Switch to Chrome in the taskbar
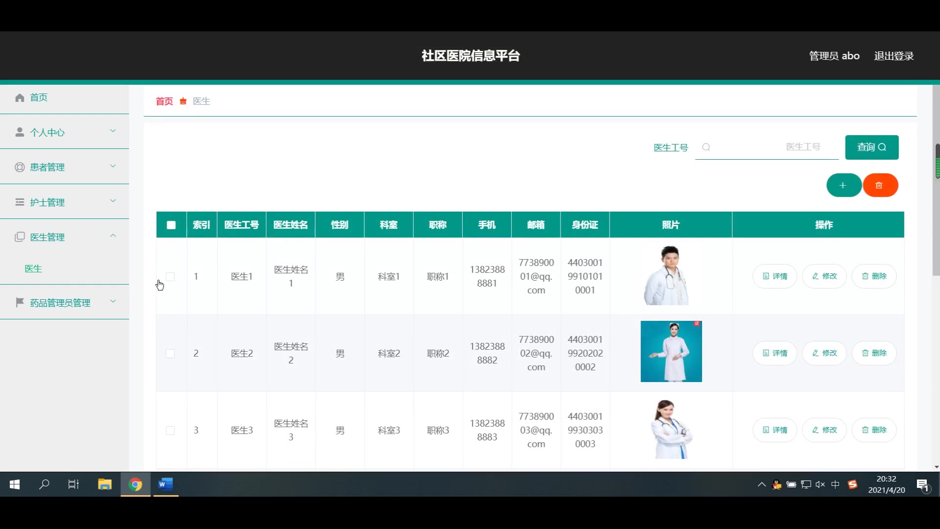 [x=136, y=484]
